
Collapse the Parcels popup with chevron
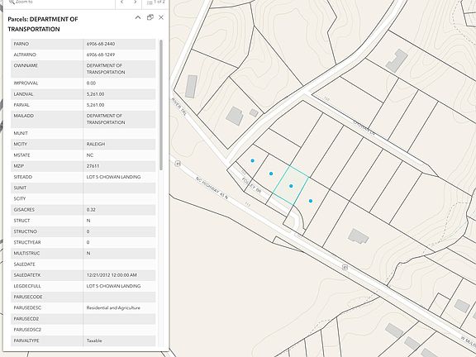point(138,17)
